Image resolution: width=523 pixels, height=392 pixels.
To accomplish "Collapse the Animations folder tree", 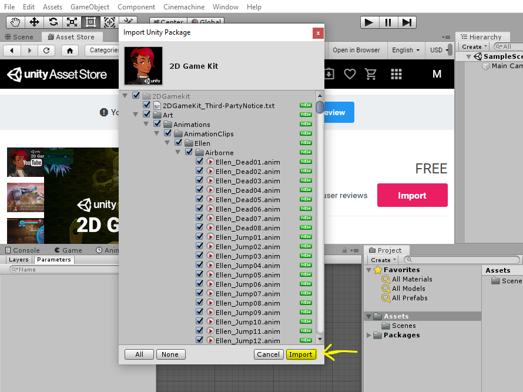I will pyautogui.click(x=146, y=124).
